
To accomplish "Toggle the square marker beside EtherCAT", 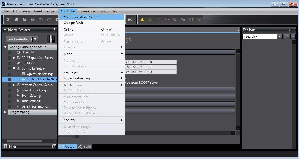I will [9, 52].
